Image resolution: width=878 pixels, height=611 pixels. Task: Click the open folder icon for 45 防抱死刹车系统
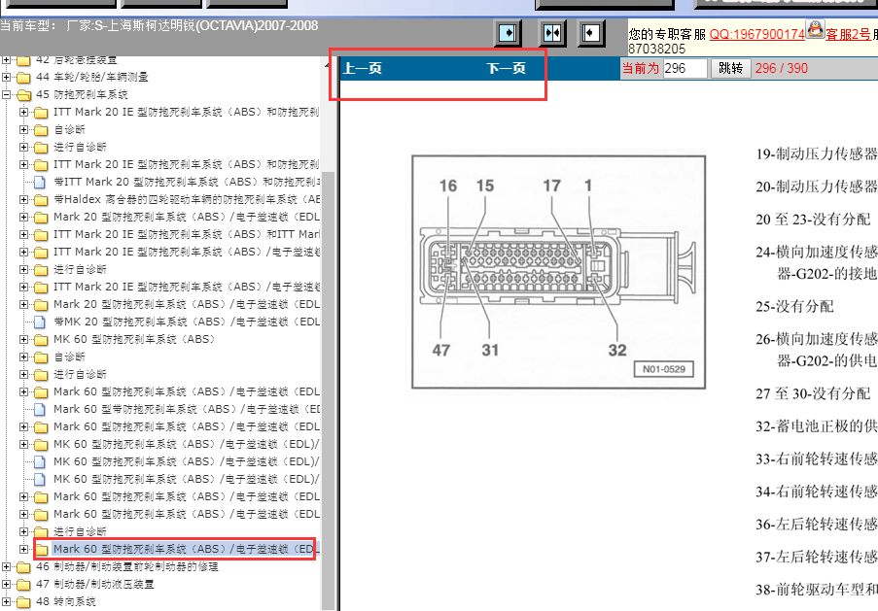point(23,94)
